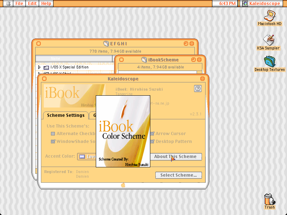Select the Trash icon on the desktop
Screen dimensions: 287x215
[x=270, y=201]
